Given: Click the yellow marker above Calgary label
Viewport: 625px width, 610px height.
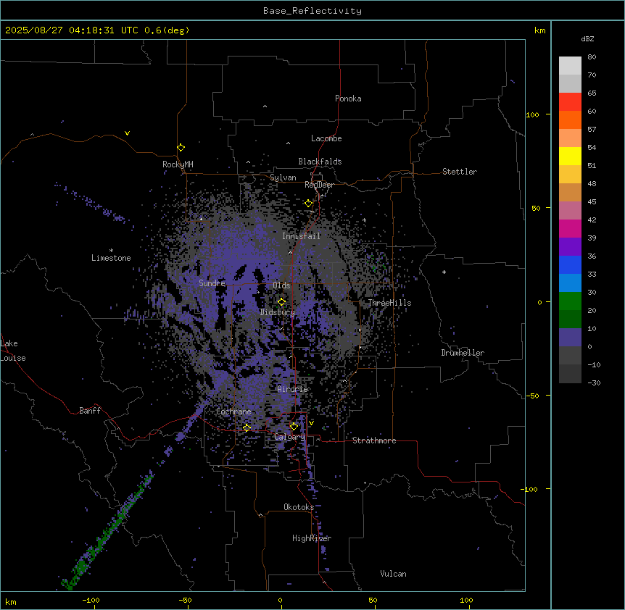Looking at the screenshot, I should [x=294, y=427].
